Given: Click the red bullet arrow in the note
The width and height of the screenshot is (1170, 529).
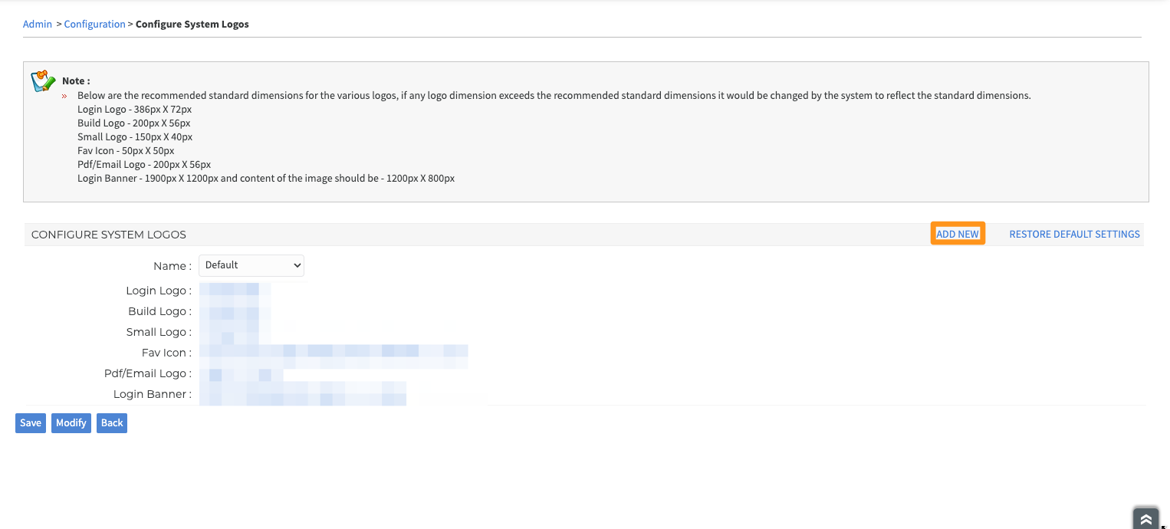Looking at the screenshot, I should 64,96.
